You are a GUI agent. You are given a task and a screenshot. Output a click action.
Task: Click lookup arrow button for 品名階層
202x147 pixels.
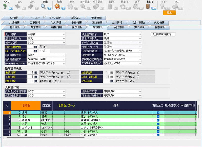(112, 81)
